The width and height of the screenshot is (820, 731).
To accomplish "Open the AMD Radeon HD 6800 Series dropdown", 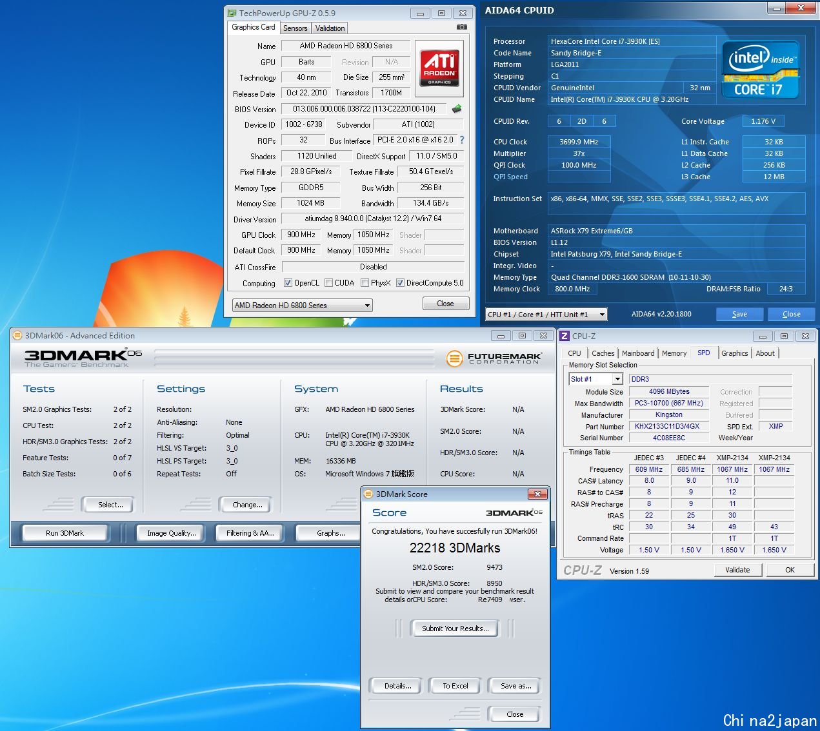I will pos(303,306).
